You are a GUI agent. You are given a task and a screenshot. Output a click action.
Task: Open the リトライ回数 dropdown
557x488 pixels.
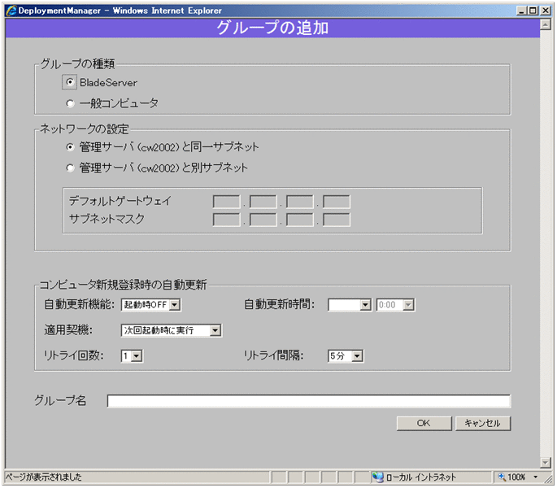tap(132, 355)
